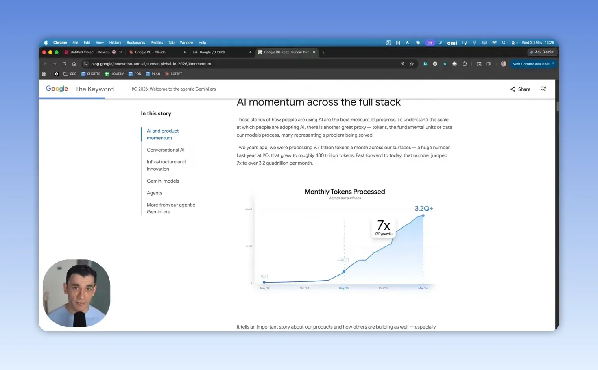
Task: Go to the Chrome home page icon
Action: (x=74, y=64)
